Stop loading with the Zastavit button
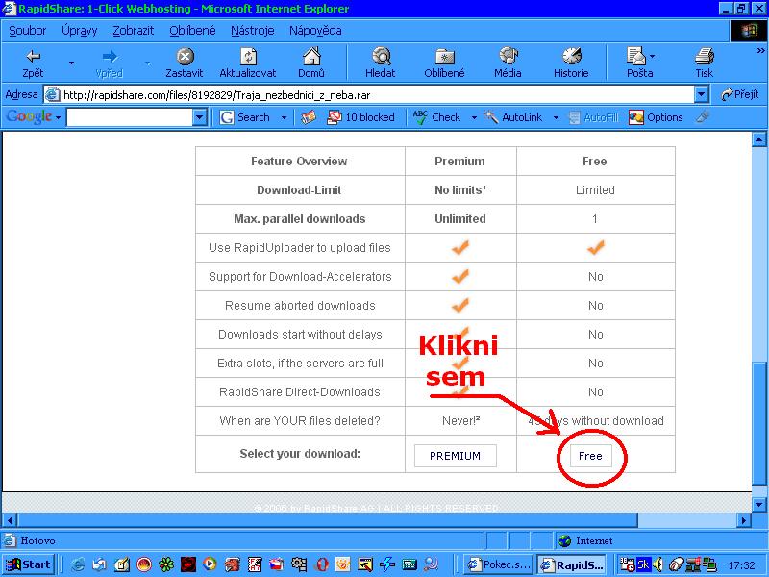 (x=185, y=63)
